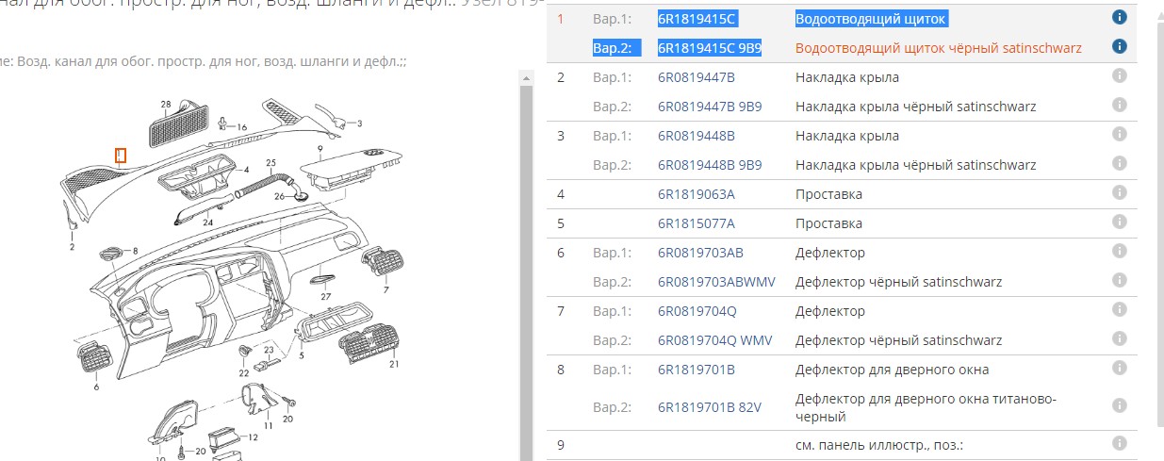Viewport: 1164px width, 461px height.
Task: Select callout 28 grille on the diagram
Action: click(x=166, y=104)
